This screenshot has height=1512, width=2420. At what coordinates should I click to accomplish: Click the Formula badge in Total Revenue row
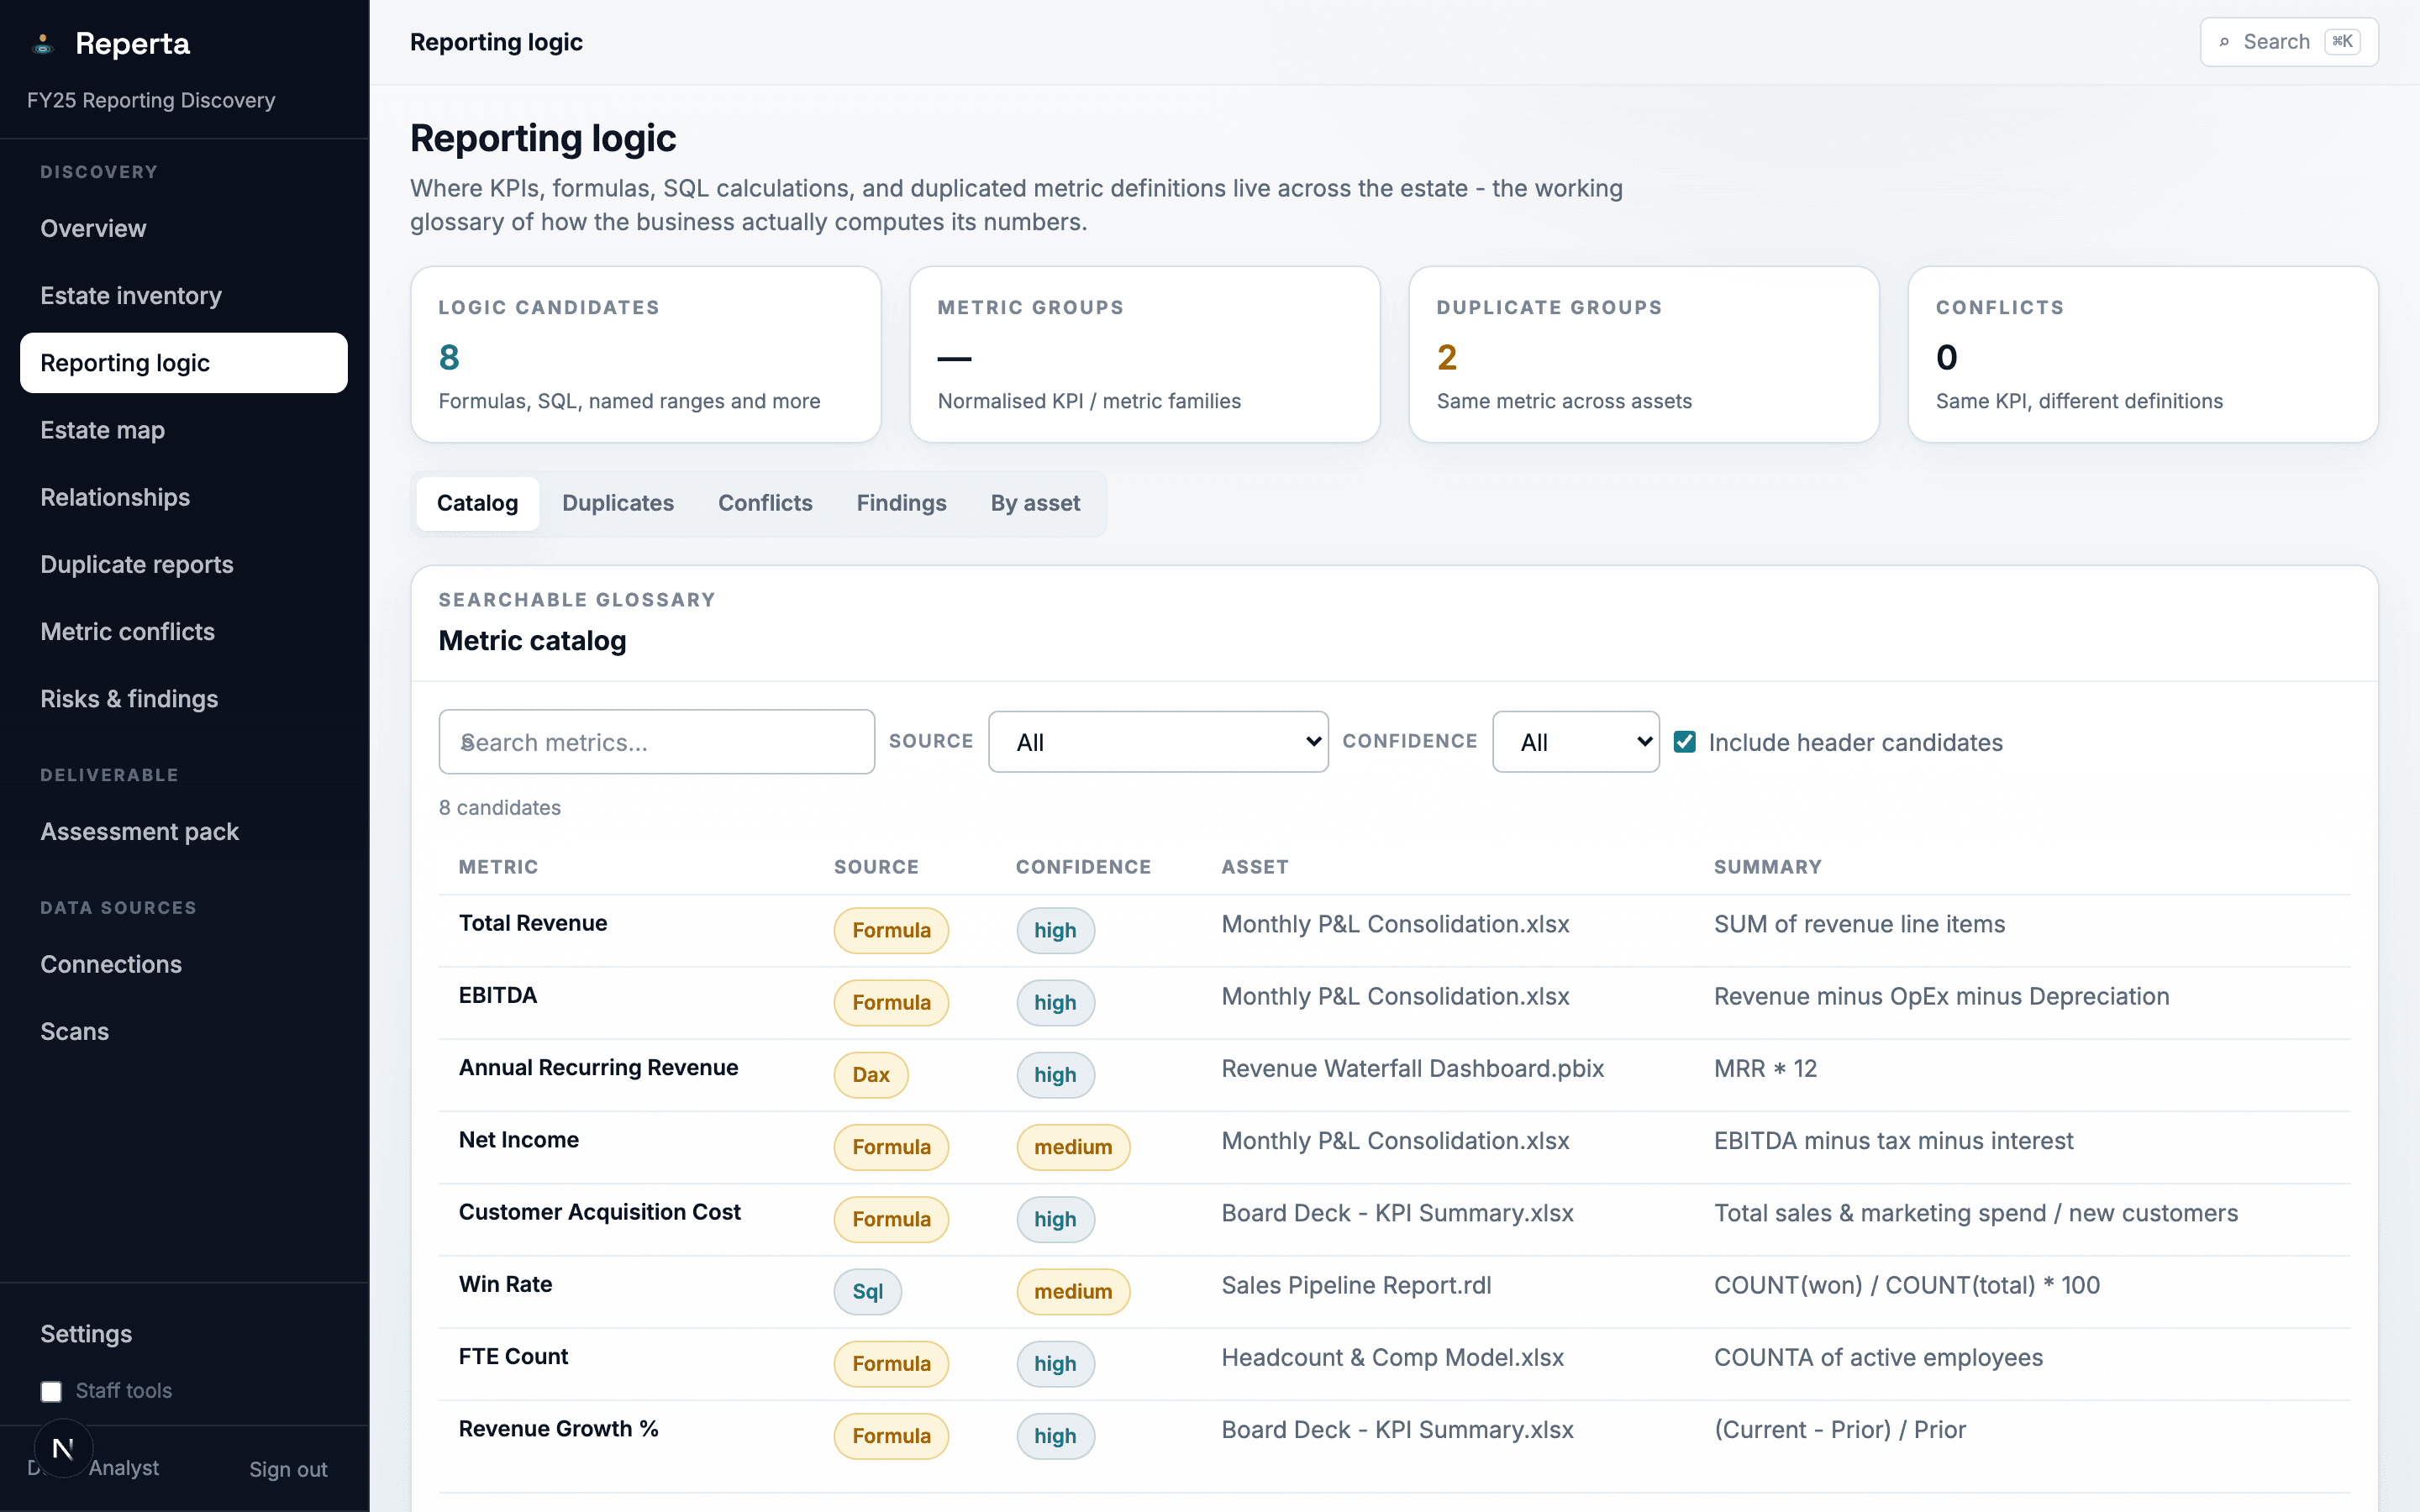[x=891, y=930]
